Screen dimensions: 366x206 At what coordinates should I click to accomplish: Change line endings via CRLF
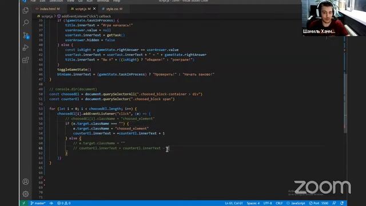click(x=279, y=203)
